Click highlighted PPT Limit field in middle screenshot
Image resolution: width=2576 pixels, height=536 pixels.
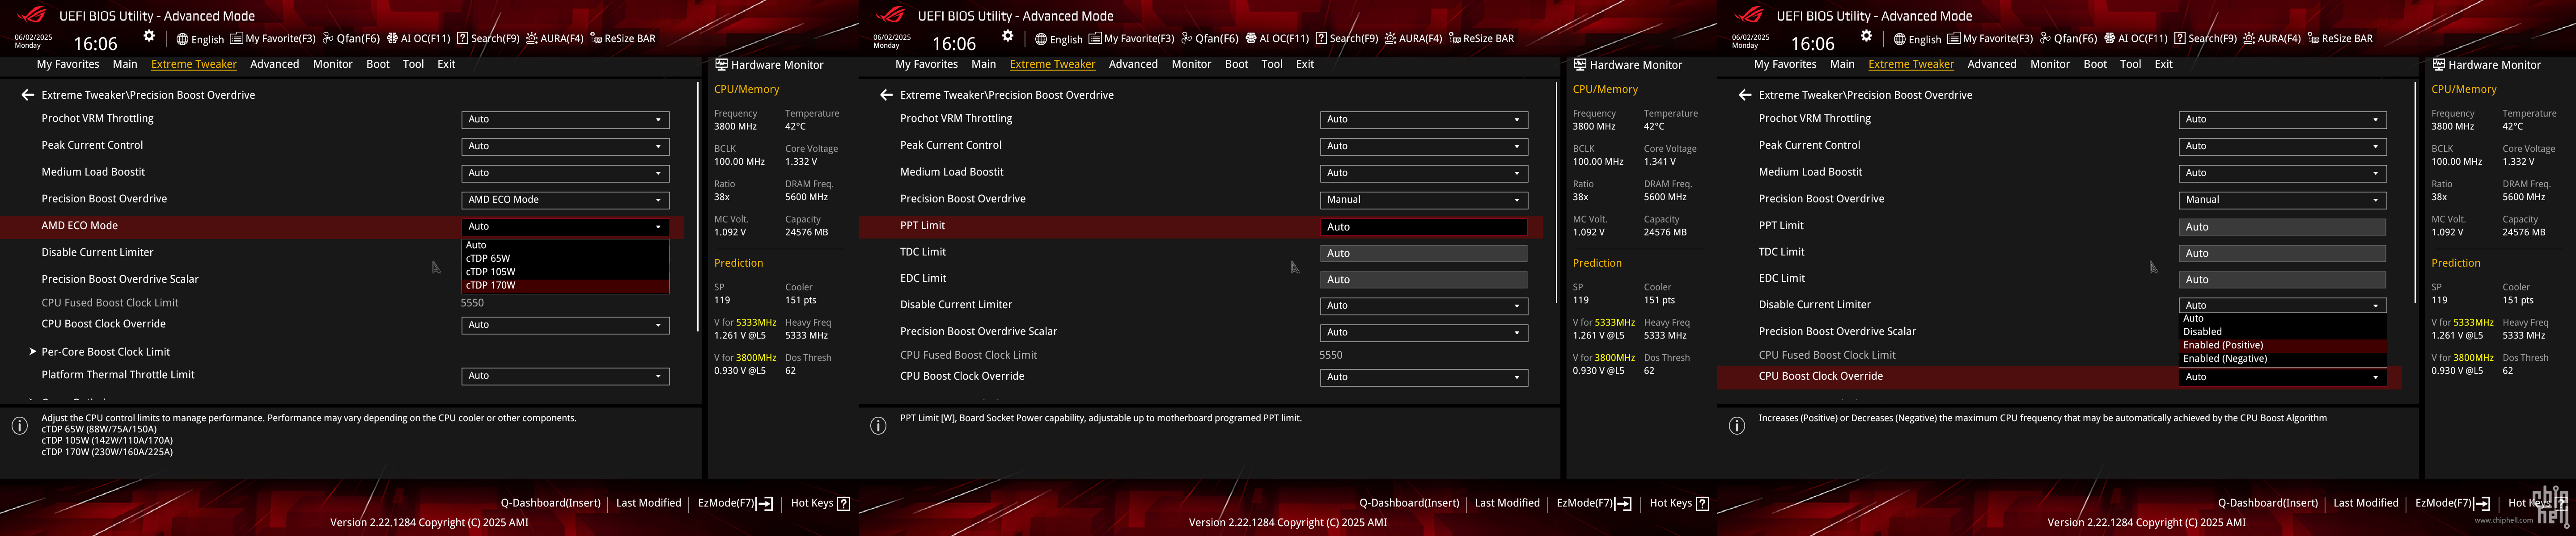(x=1424, y=226)
